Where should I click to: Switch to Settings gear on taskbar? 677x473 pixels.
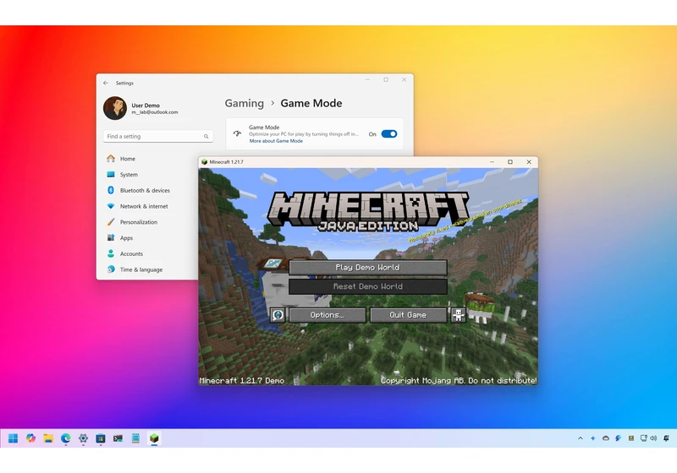tap(83, 438)
